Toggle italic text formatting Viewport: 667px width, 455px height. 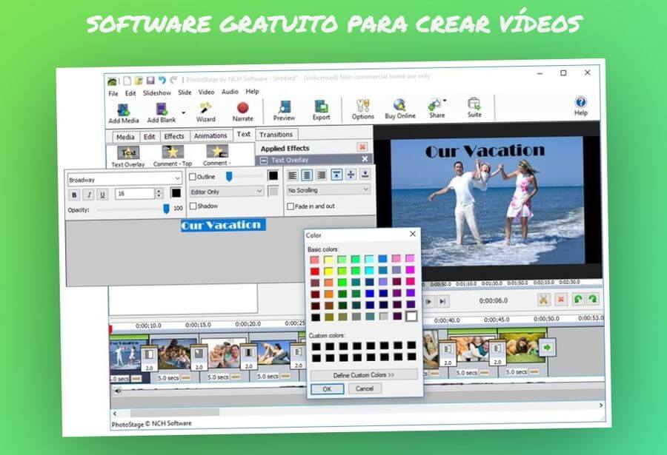point(88,195)
